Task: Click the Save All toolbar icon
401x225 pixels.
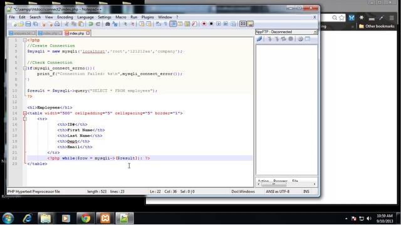Action: coord(36,24)
